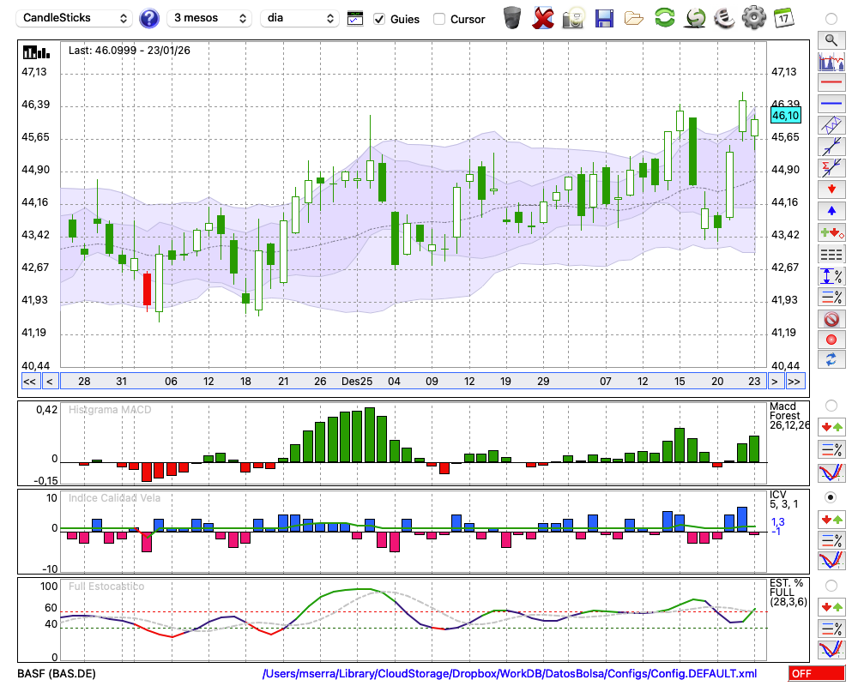Open the gear settings icon
Image resolution: width=858 pixels, height=686 pixels.
[753, 18]
